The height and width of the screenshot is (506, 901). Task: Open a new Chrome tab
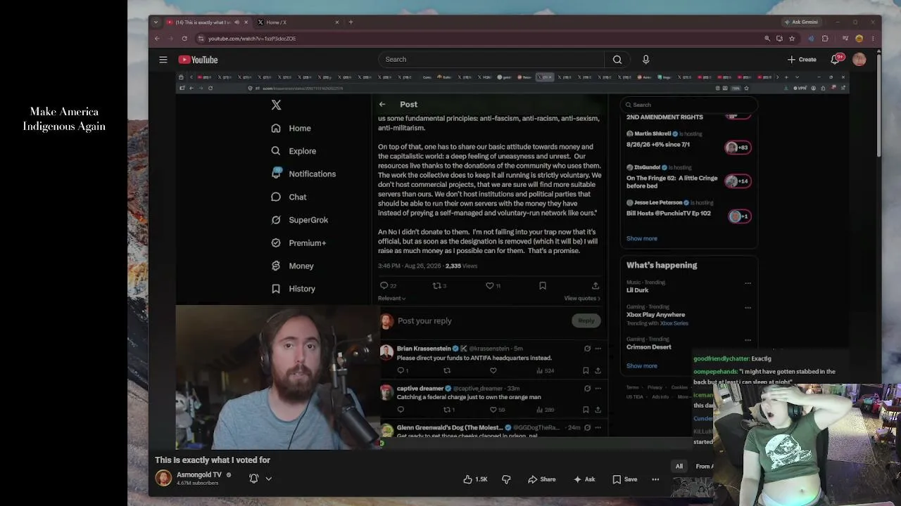coord(351,22)
